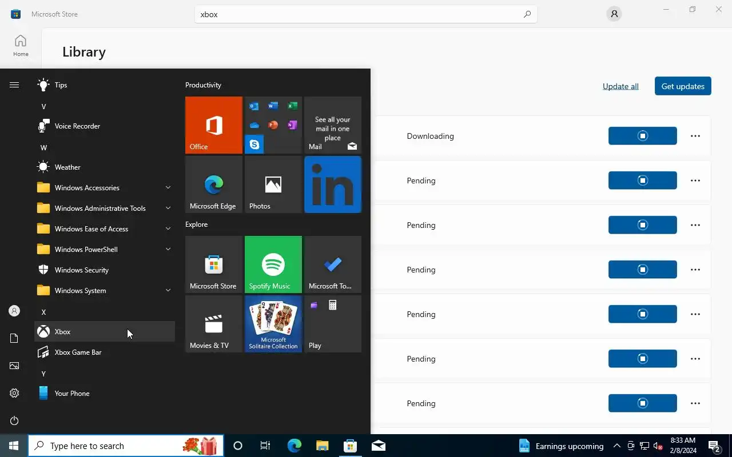Expand Windows Accessories folder

coord(105,187)
